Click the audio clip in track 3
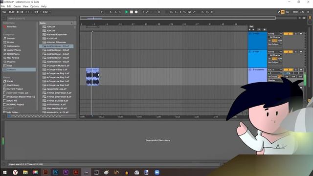 point(92,77)
